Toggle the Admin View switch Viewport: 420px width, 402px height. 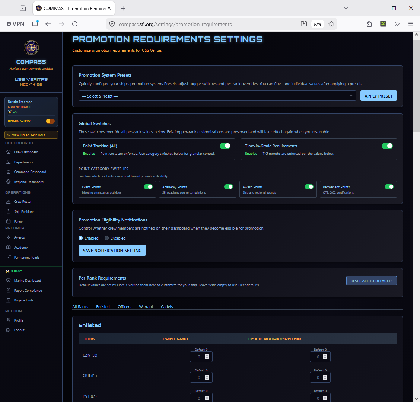[x=50, y=121]
